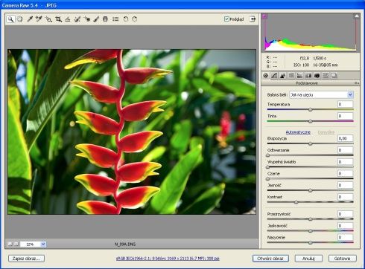This screenshot has width=365, height=269.
Task: Click the N_09A.DNG file name text
Action: [125, 244]
